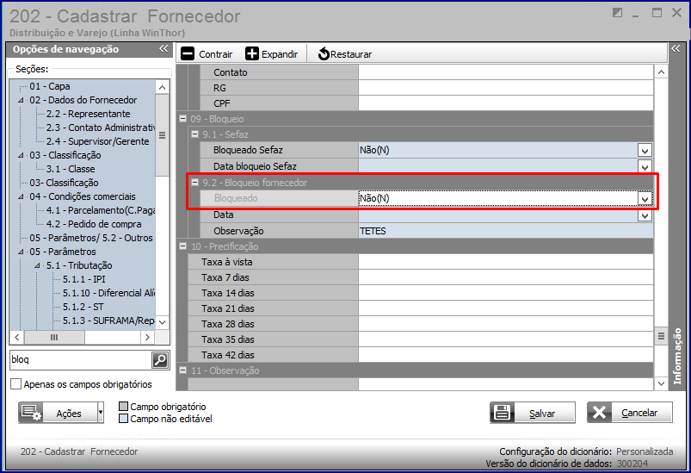Select 2.4 - Supervisor/Gerente tree item
The width and height of the screenshot is (691, 473).
pyautogui.click(x=98, y=141)
